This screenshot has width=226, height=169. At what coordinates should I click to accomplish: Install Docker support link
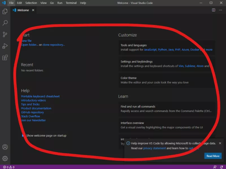point(195,50)
